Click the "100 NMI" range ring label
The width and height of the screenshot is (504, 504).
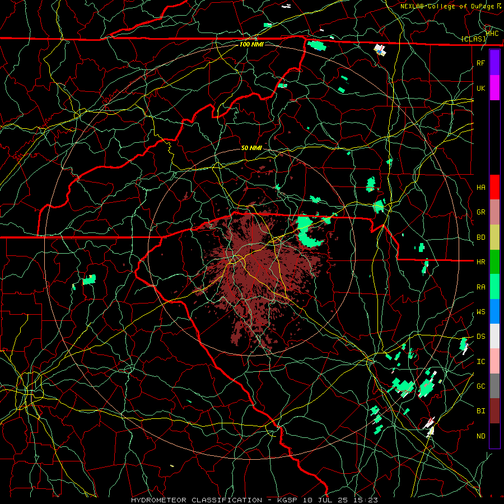251,44
